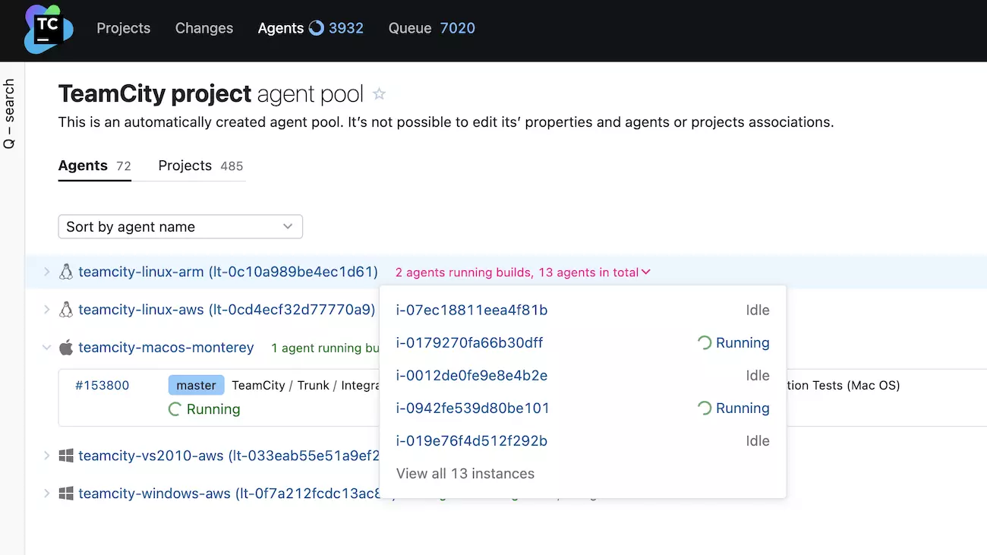Click the Linux penguin icon for teamcity-linux-aws
The height and width of the screenshot is (555, 987).
coord(66,309)
